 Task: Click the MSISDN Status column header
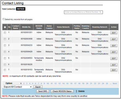(x=39, y=27)
